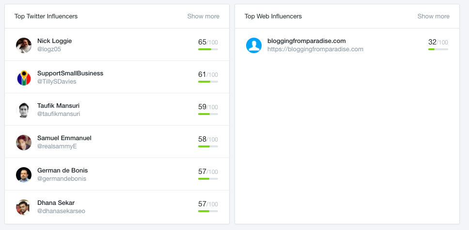Click the bloggingfromparadise.com title
Image resolution: width=469 pixels, height=230 pixels.
click(307, 41)
